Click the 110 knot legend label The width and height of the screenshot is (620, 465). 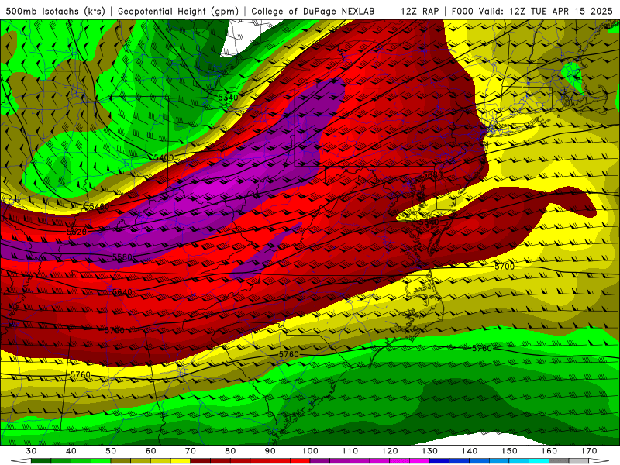click(x=350, y=451)
